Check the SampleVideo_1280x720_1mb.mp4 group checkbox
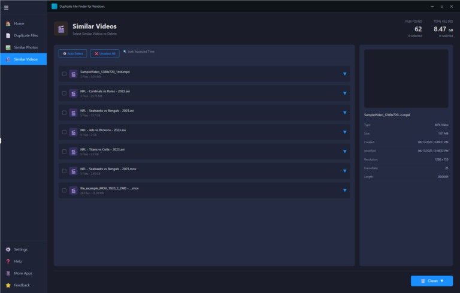Screen dimensions: 460x293 click(64, 74)
